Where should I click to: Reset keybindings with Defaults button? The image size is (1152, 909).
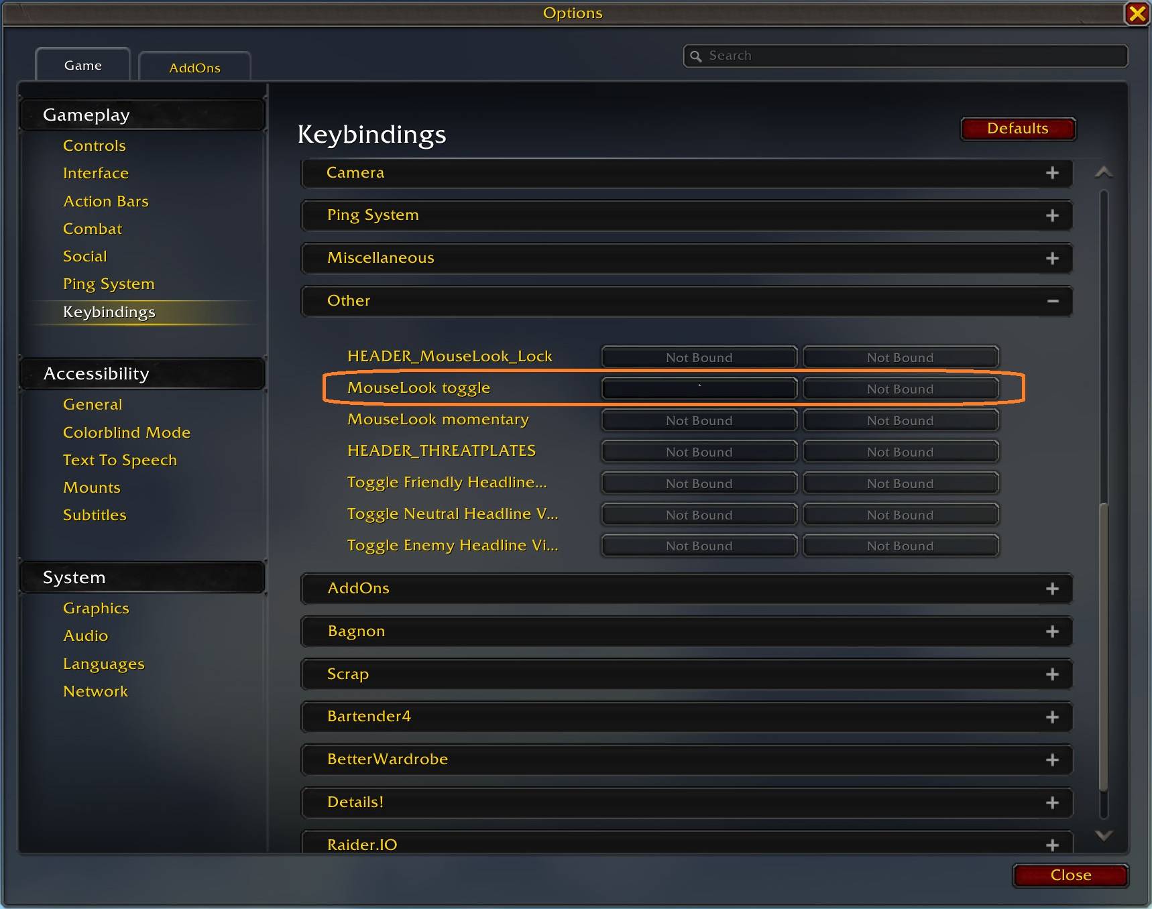(x=1018, y=129)
